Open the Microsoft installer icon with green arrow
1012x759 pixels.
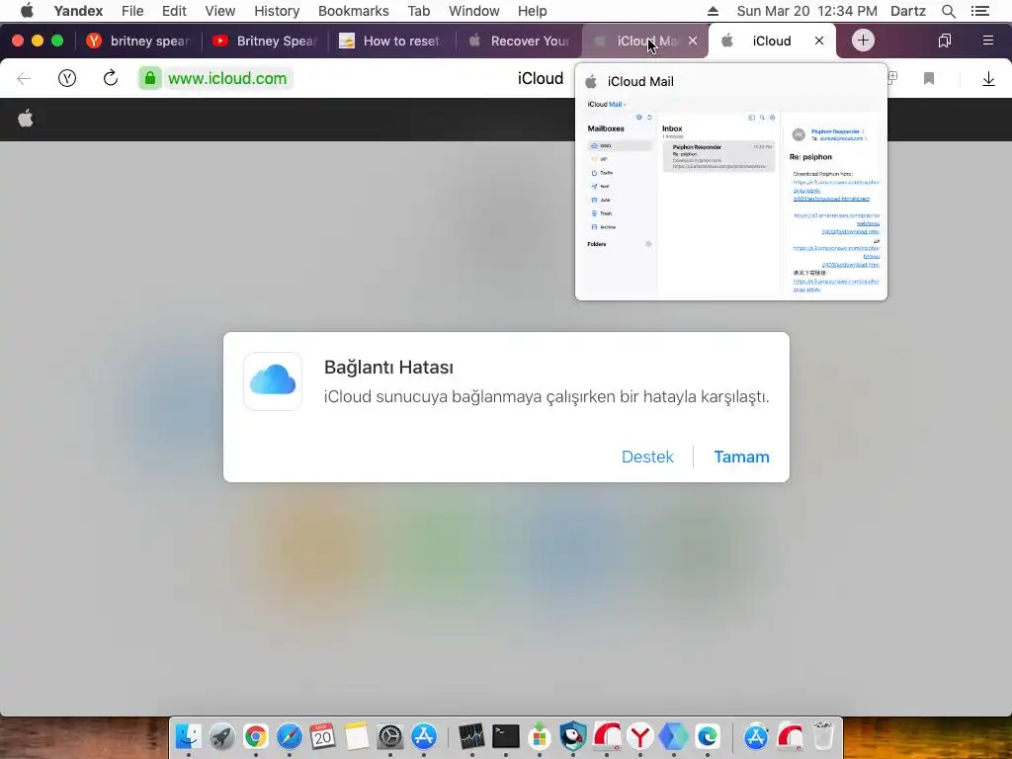point(539,736)
